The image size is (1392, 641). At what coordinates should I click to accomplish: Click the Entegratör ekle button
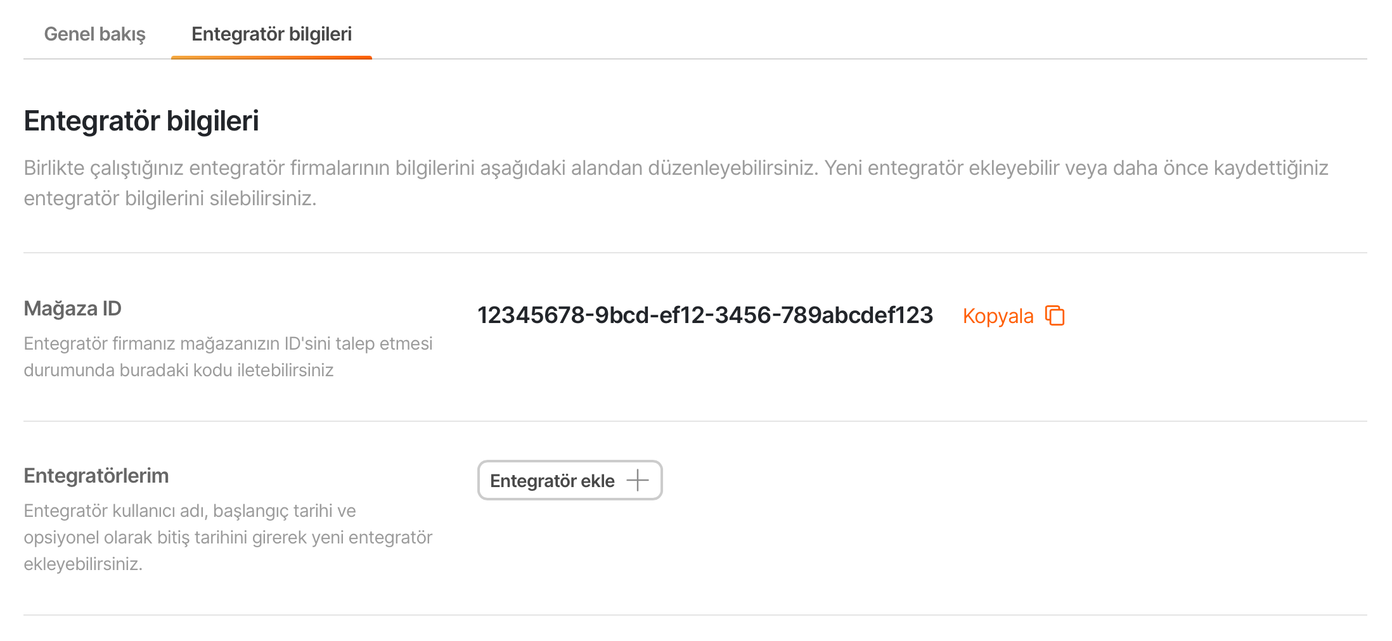coord(570,480)
